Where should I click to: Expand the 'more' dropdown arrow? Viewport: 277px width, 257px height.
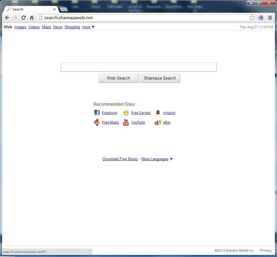(x=93, y=27)
